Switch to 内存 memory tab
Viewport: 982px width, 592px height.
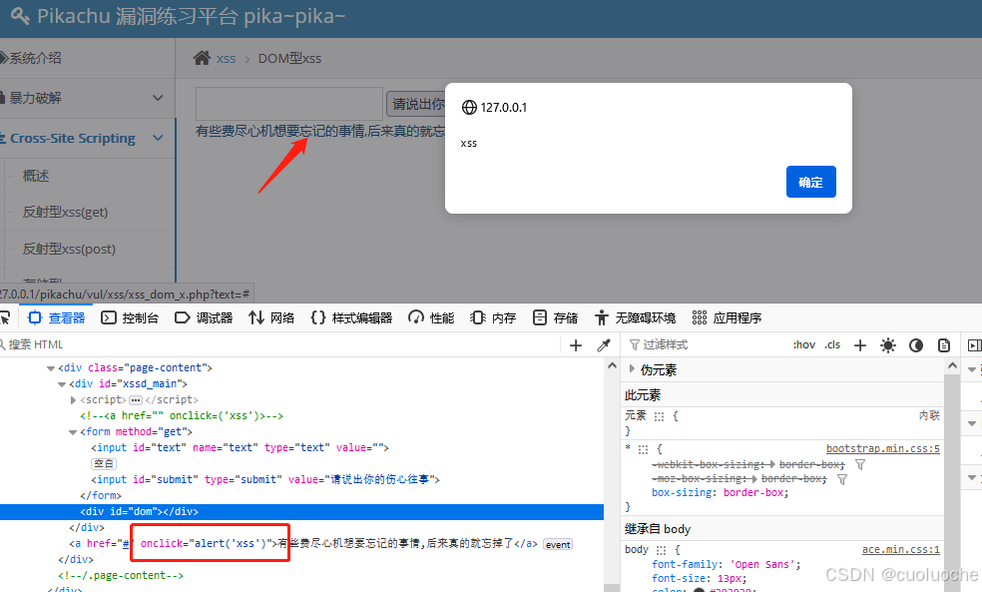pyautogui.click(x=493, y=318)
